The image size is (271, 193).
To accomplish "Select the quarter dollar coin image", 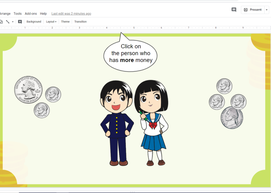I will click(x=28, y=90).
